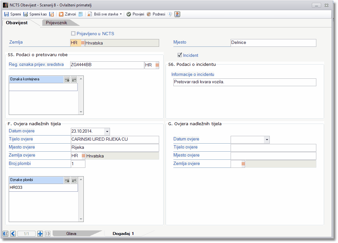Select the Događaj 1 bottom tab
The image size is (338, 243).
123,234
